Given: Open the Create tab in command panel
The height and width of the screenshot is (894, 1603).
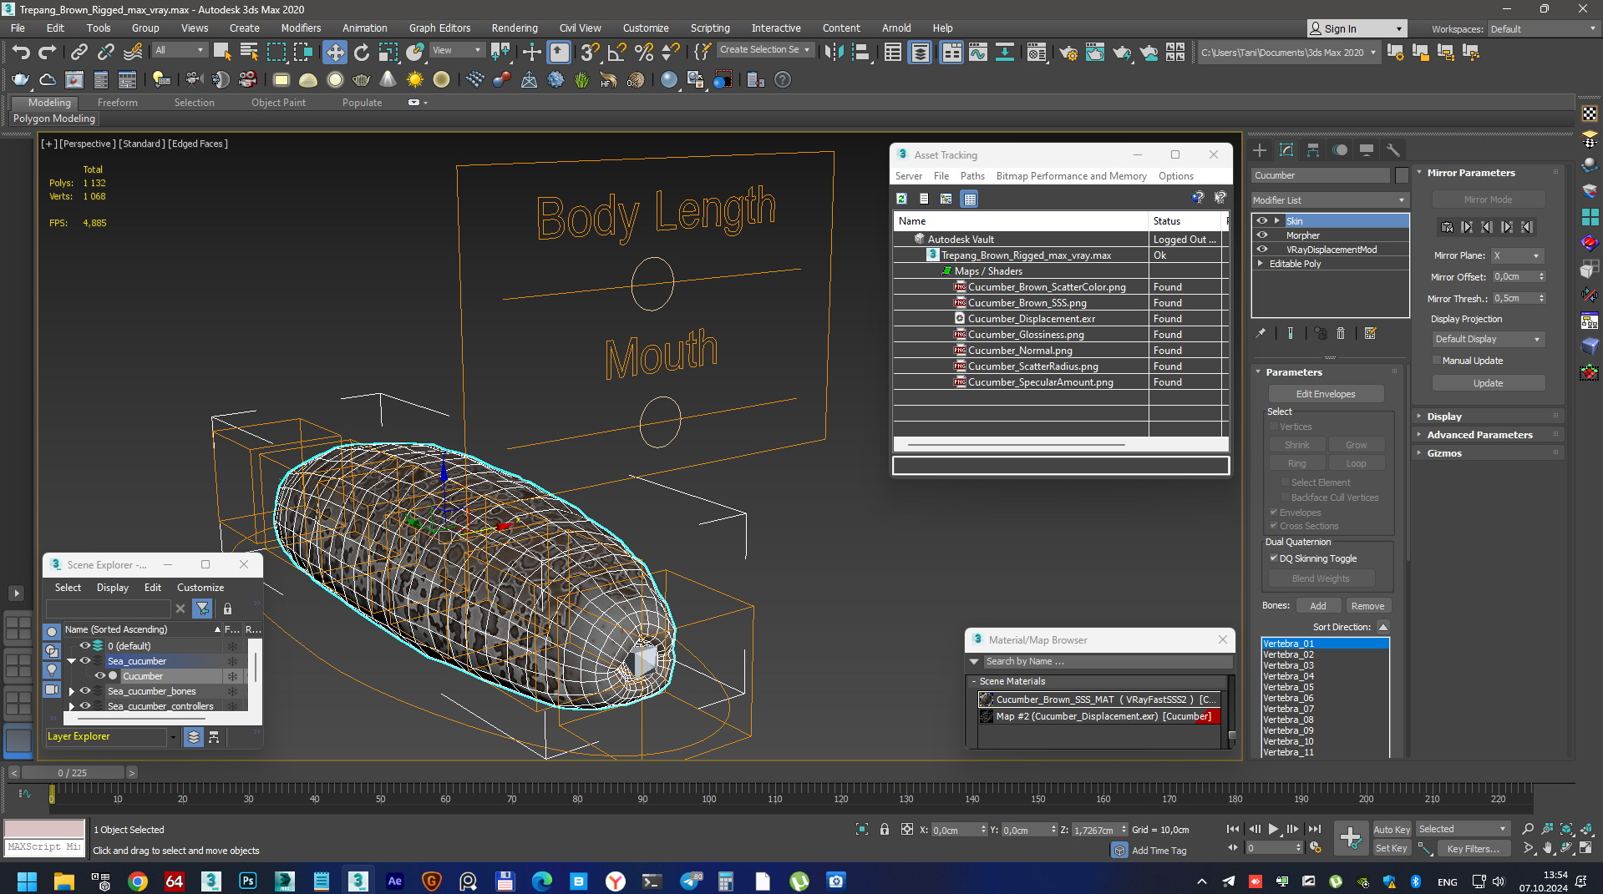Looking at the screenshot, I should click(1260, 150).
